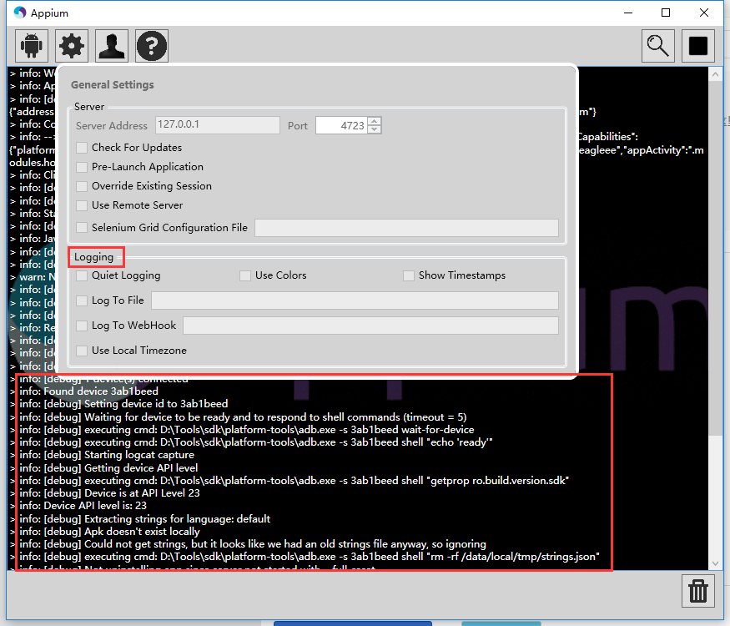Click log line 'Extracting strings for language: default'
Screen dimensions: 730x626
(145, 519)
